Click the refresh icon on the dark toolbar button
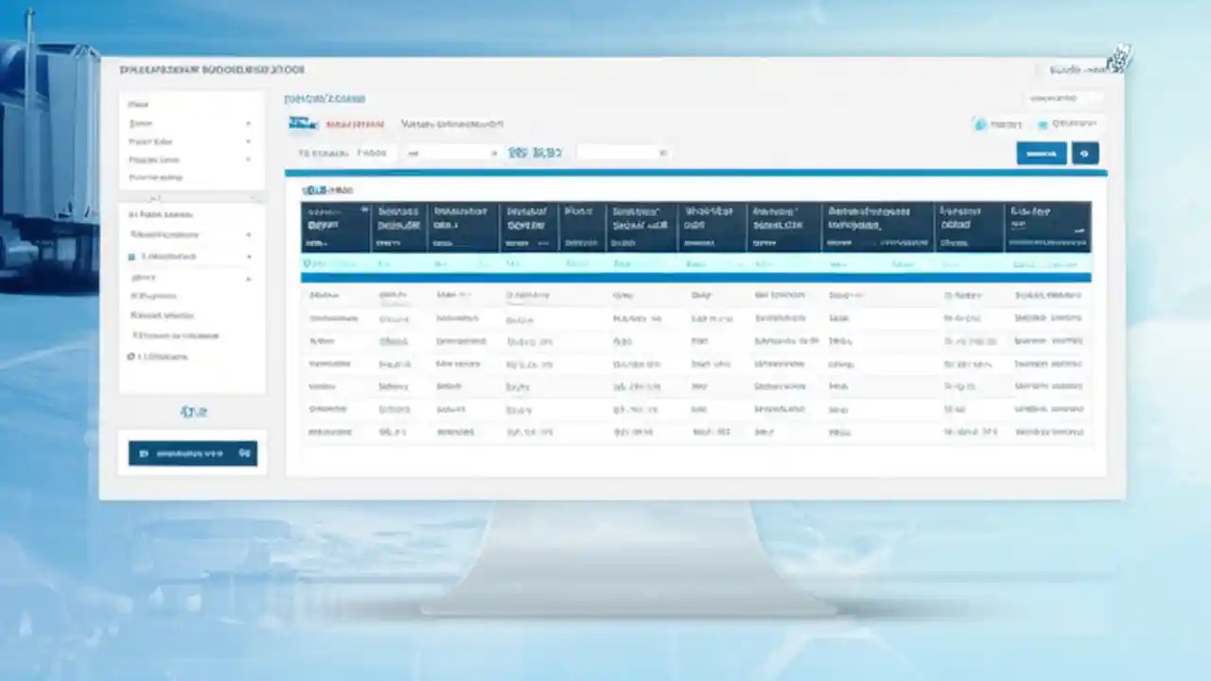Image resolution: width=1211 pixels, height=681 pixels. [1084, 153]
